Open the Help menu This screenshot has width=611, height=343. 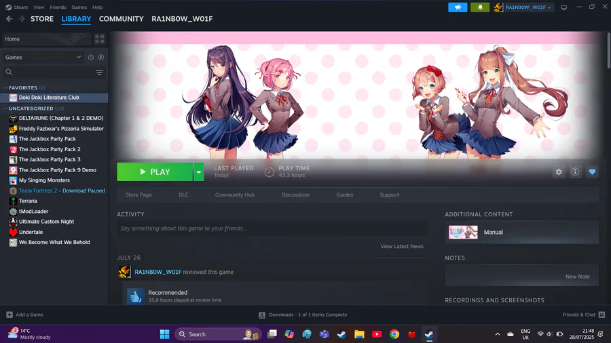pyautogui.click(x=97, y=7)
